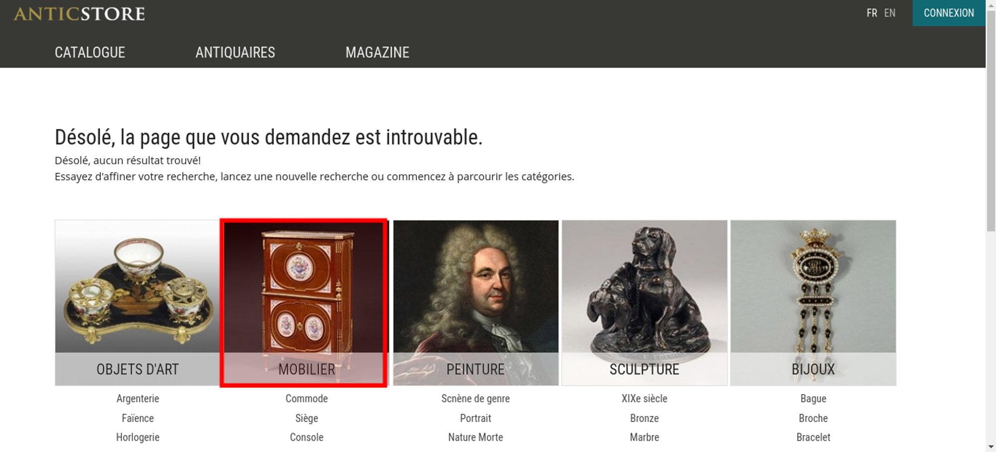Go to the Argenterie subcategory

point(138,398)
